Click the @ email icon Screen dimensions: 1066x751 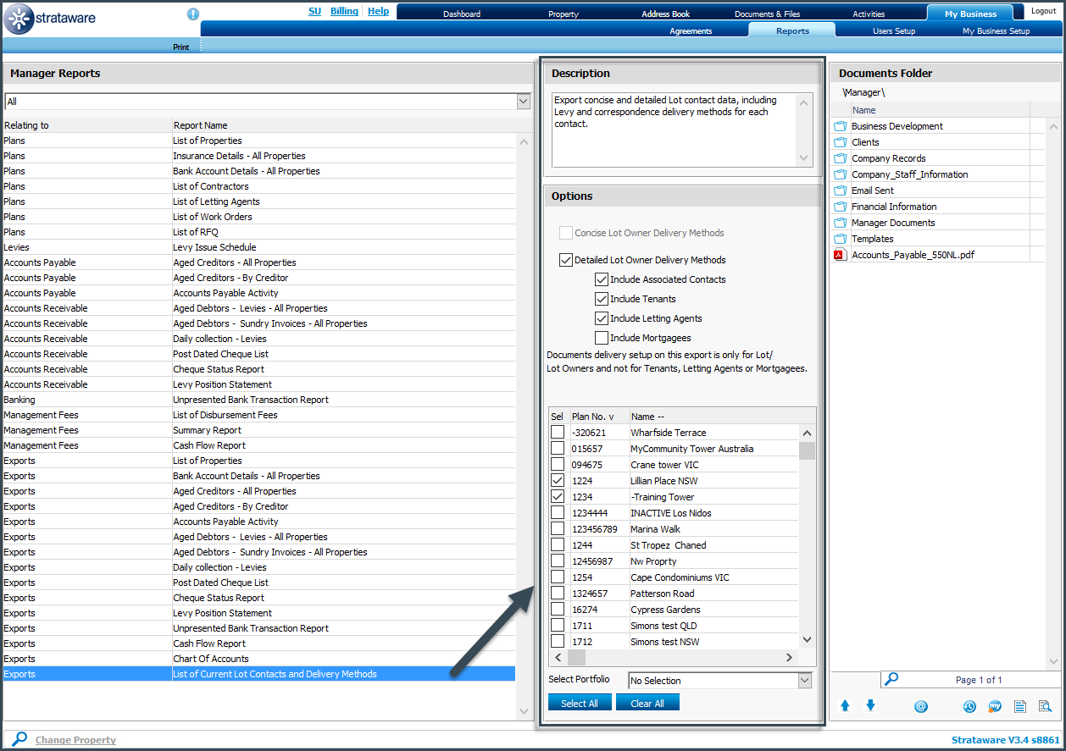point(921,706)
